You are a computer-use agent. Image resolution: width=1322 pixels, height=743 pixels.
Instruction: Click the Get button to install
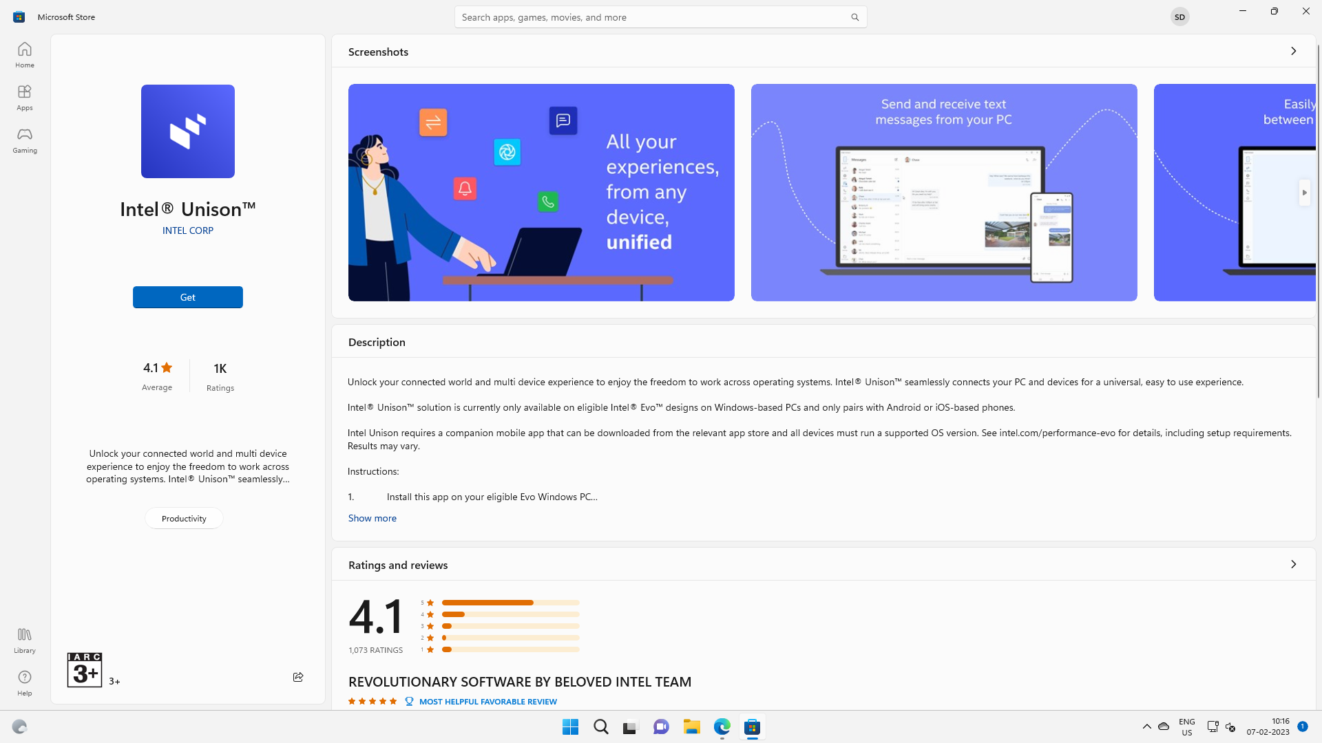point(188,297)
